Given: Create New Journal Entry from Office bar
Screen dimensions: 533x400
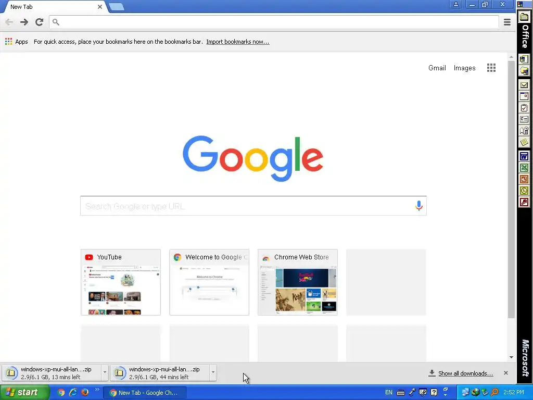Looking at the screenshot, I should click(524, 131).
